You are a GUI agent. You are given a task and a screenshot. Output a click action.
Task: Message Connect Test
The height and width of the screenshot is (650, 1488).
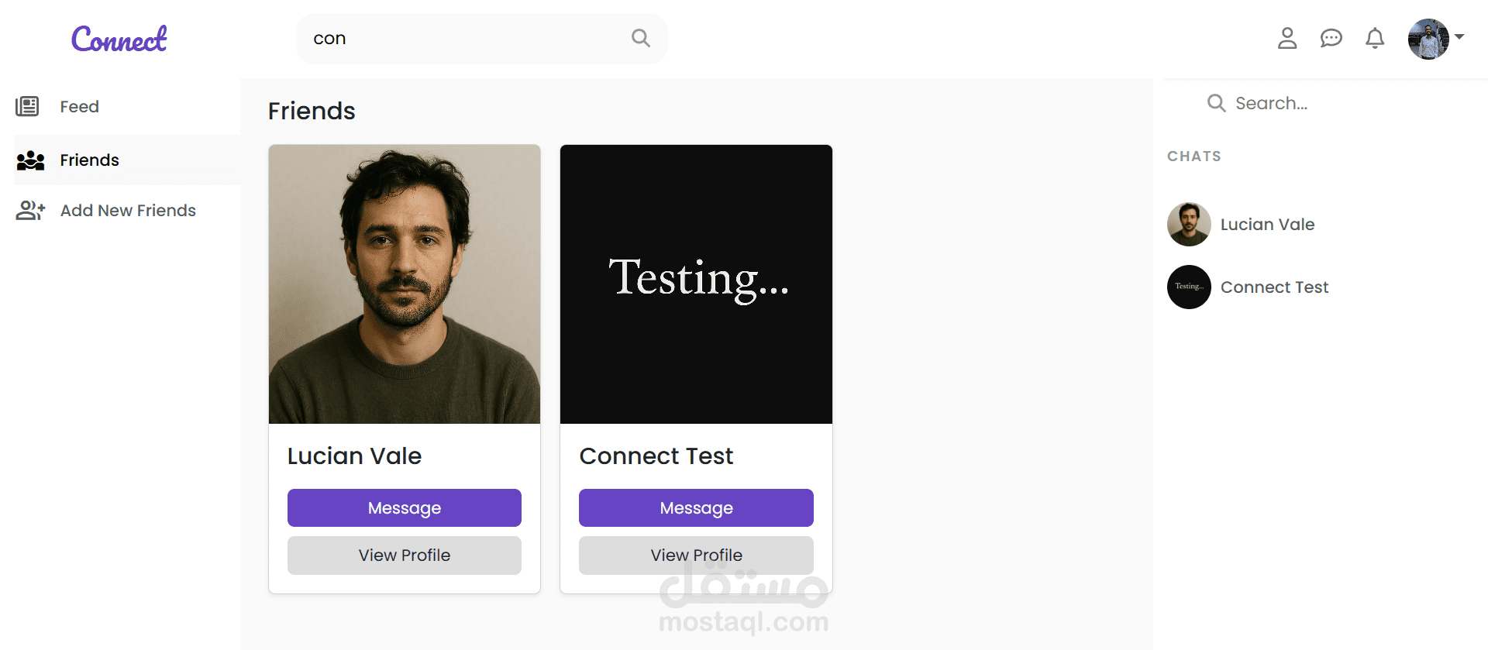[x=696, y=507]
